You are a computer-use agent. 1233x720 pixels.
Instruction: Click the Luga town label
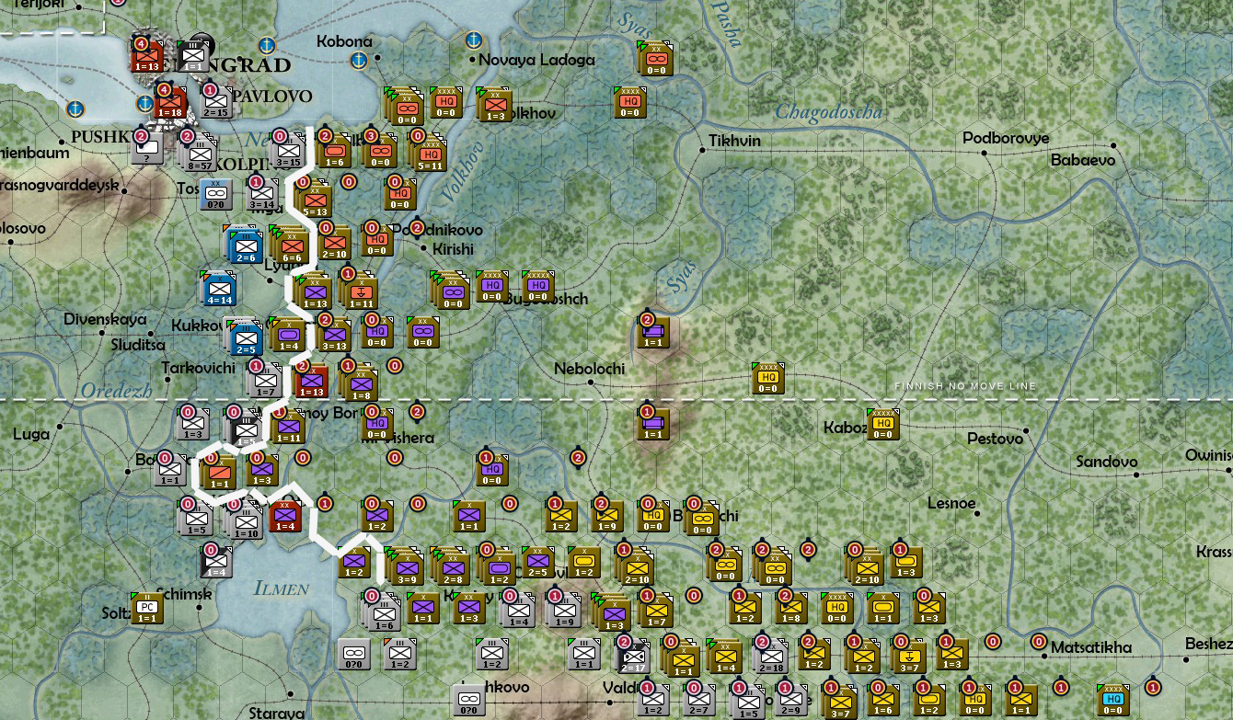(x=32, y=434)
